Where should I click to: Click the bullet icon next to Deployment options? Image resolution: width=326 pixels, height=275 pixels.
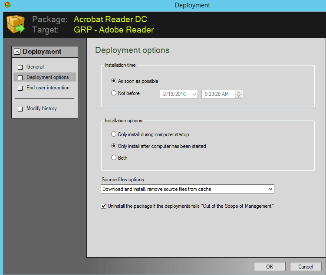(20, 78)
